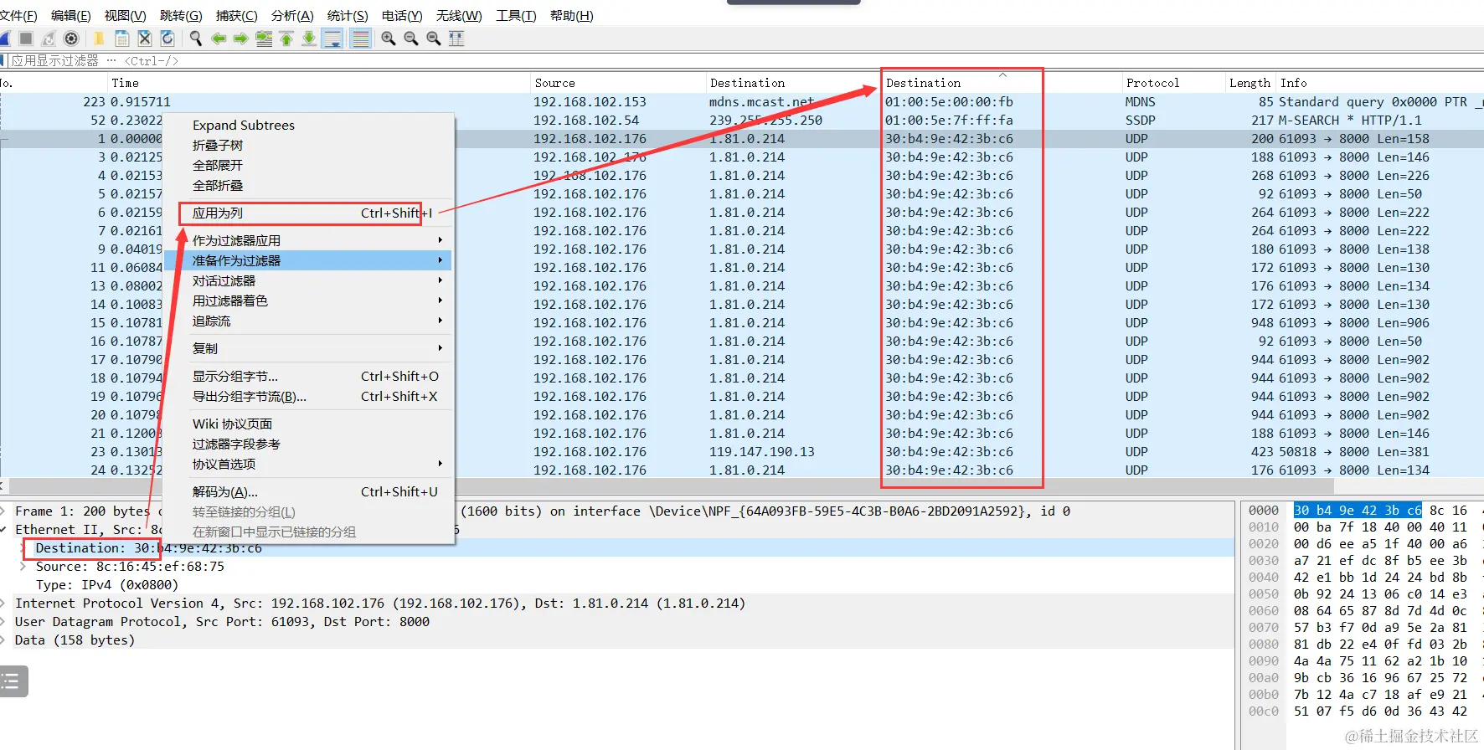Select MDNS packet row 223
Image resolution: width=1484 pixels, height=750 pixels.
[742, 102]
